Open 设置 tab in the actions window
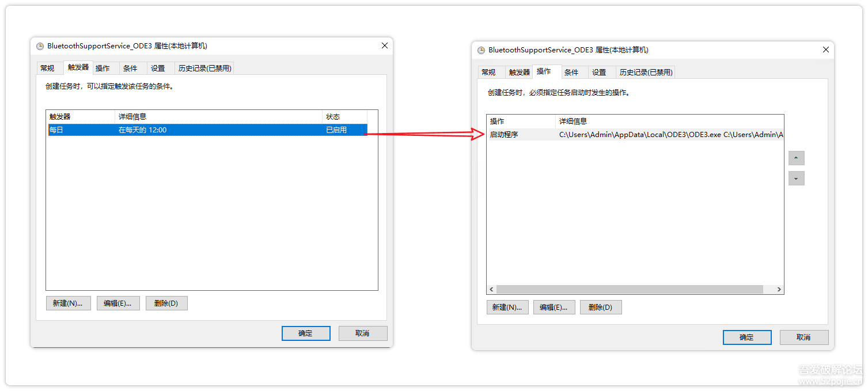Screen dimensions: 868x391 [x=599, y=73]
